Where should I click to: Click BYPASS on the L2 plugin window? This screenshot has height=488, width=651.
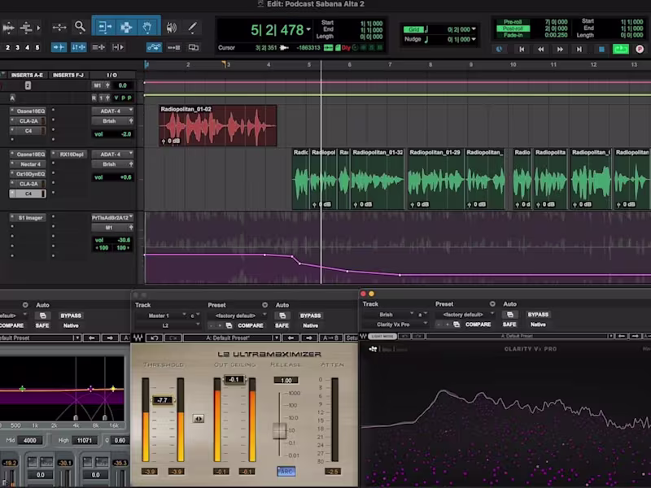[x=310, y=316]
